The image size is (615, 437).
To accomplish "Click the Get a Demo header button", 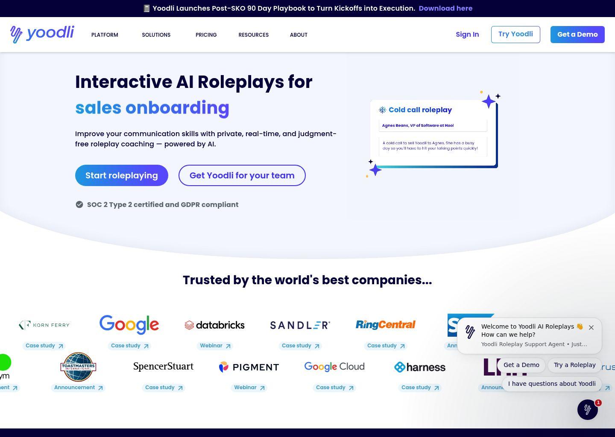I will point(577,35).
